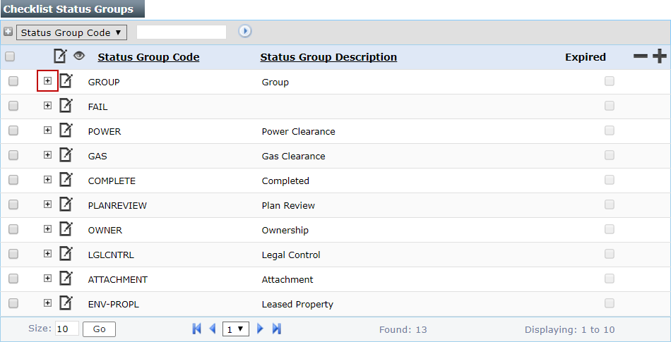
Task: Run search with the blue arrow button
Action: 245,31
